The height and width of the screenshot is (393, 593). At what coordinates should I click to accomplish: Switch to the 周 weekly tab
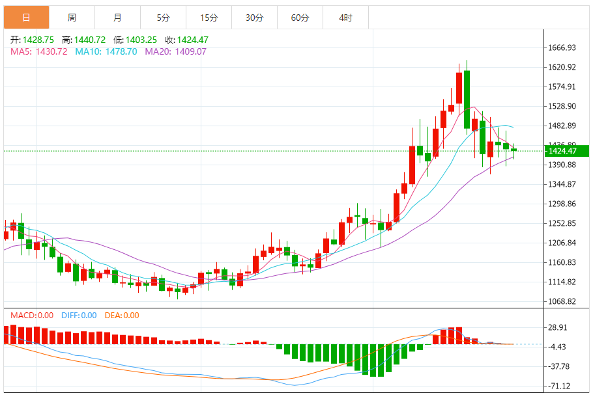pyautogui.click(x=72, y=18)
